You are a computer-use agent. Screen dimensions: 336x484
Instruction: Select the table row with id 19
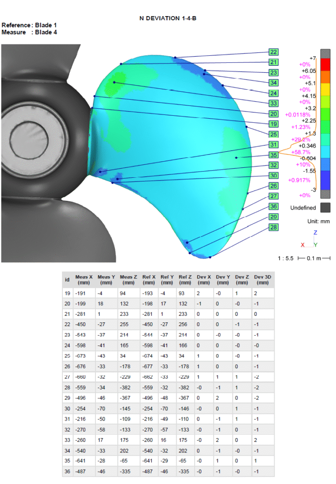coord(168,294)
